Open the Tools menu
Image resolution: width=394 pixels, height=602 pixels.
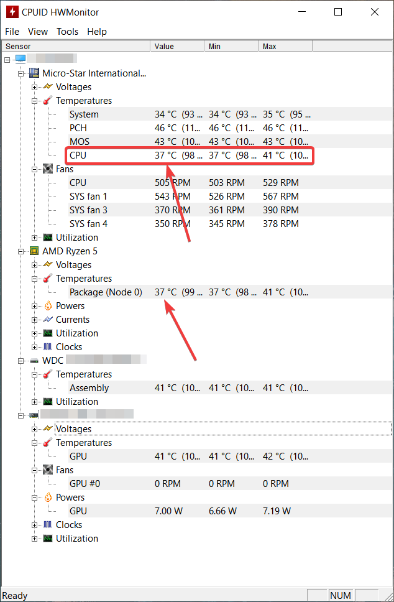point(67,32)
